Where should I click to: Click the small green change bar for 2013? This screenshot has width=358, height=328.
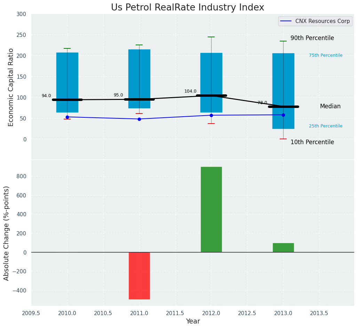(x=283, y=248)
